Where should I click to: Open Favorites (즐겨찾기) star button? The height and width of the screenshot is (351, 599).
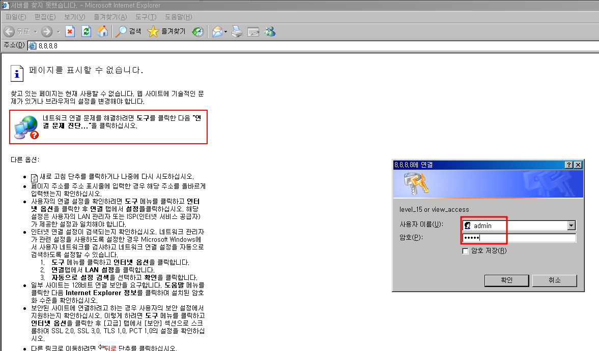[166, 31]
